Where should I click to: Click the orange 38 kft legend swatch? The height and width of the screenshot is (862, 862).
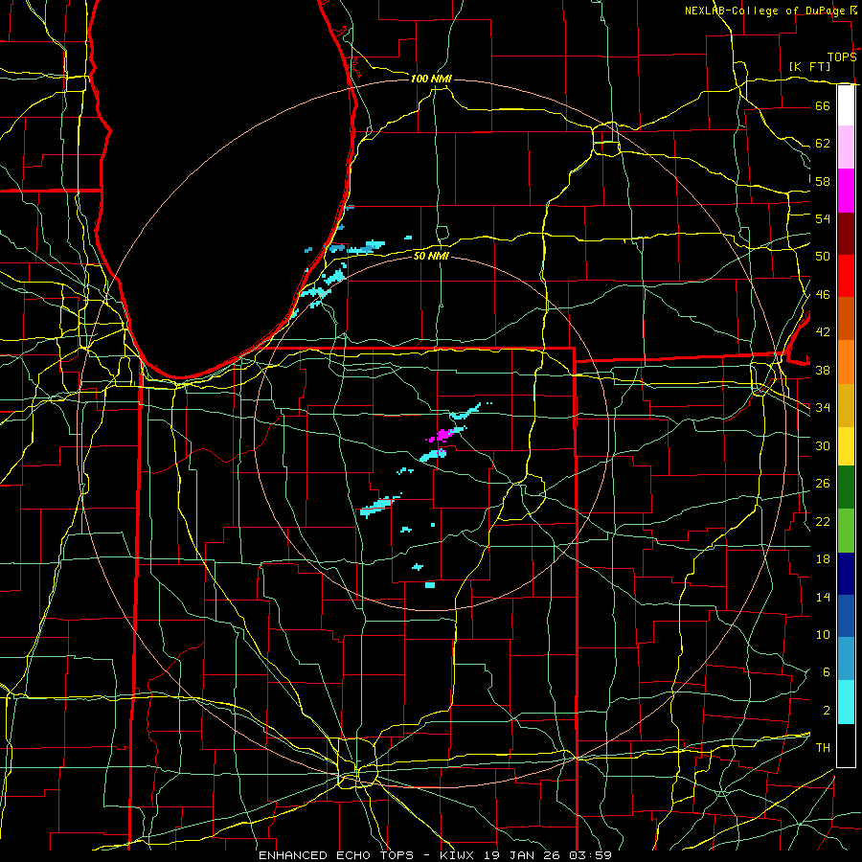coord(846,362)
